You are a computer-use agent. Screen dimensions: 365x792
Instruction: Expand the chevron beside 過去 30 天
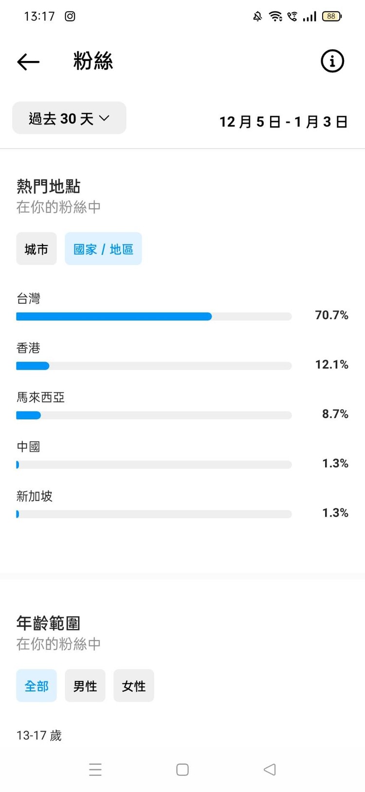(x=105, y=118)
